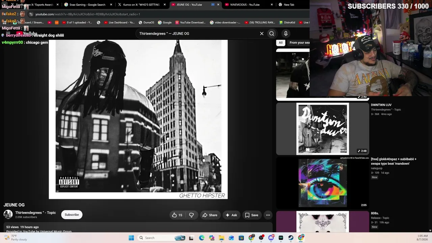Open the (56) TROLLING RAN bookmark

[260, 23]
